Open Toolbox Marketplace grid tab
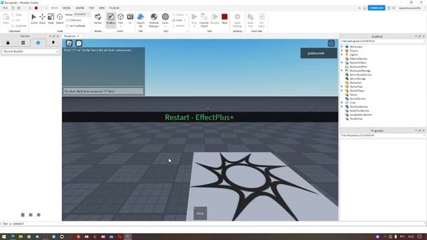The height and width of the screenshot is (240, 427). 23,43
